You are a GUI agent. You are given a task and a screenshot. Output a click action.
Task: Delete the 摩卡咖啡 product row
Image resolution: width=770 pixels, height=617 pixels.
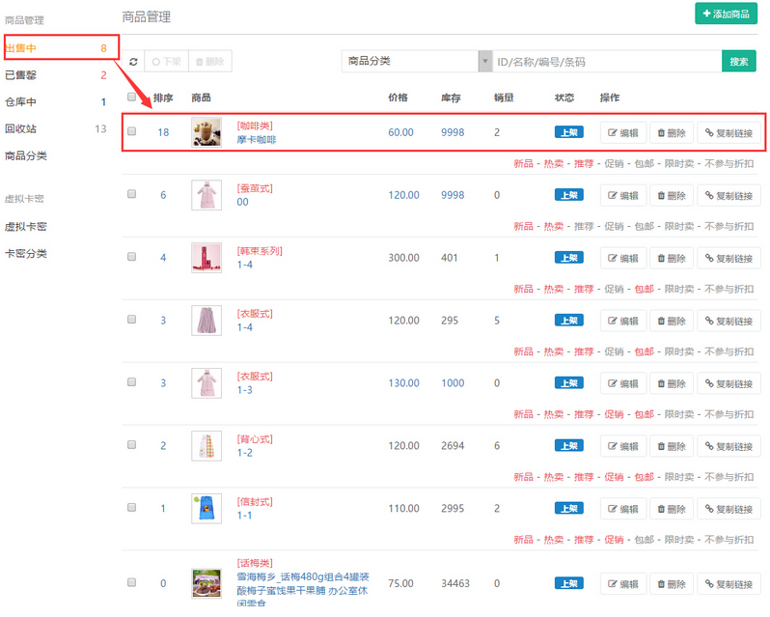[x=671, y=133]
